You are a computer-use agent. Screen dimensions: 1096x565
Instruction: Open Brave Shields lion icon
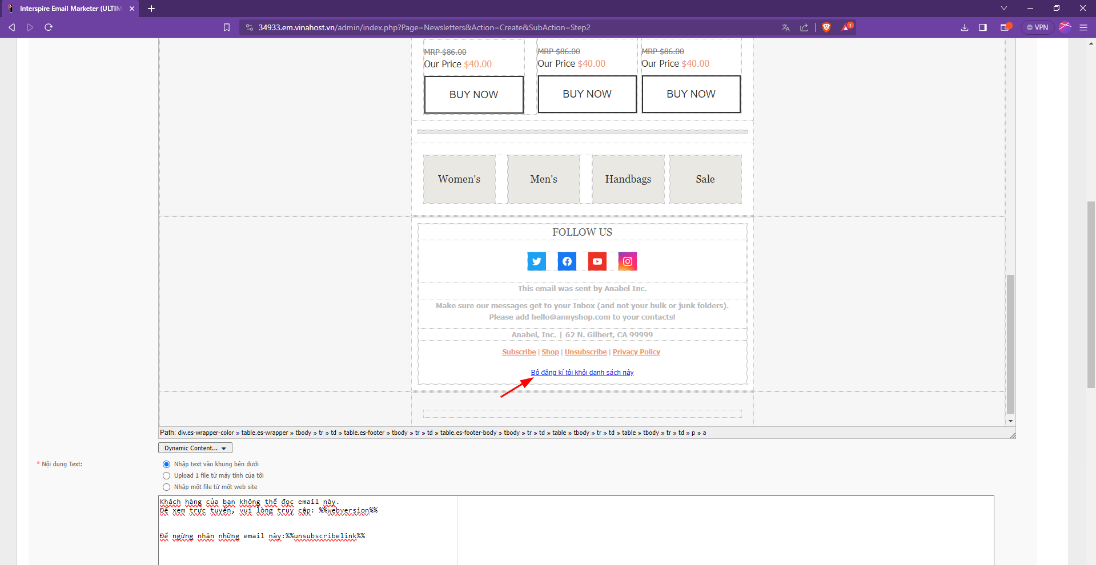(x=826, y=27)
